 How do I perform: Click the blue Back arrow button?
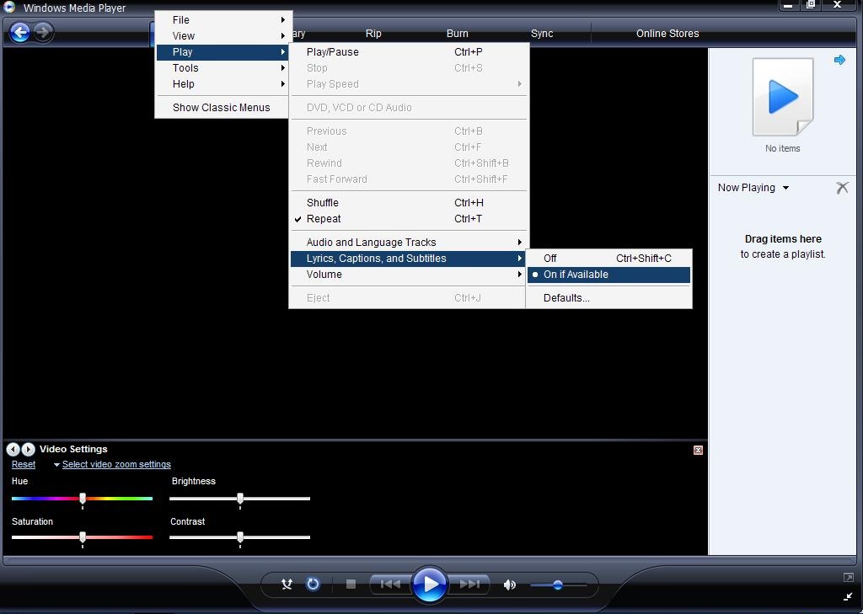20,33
